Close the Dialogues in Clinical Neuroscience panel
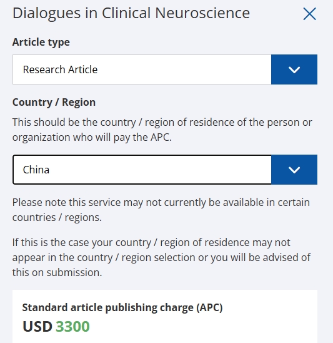Viewport: 333px width, 343px height. [x=309, y=14]
